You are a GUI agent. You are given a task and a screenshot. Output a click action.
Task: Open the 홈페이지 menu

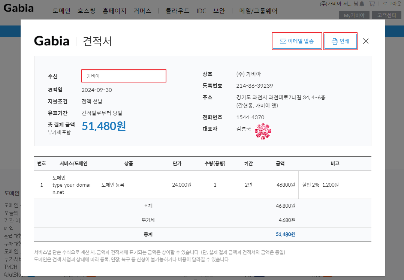pyautogui.click(x=114, y=11)
